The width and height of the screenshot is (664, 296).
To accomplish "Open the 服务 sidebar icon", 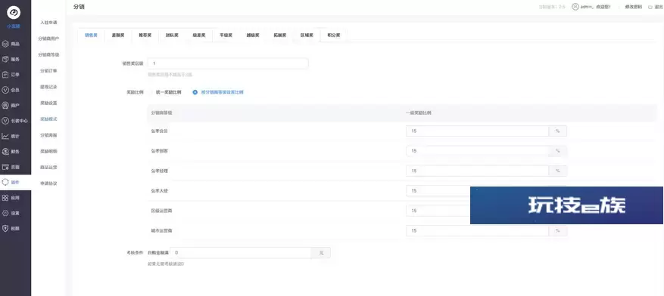I will [5, 59].
